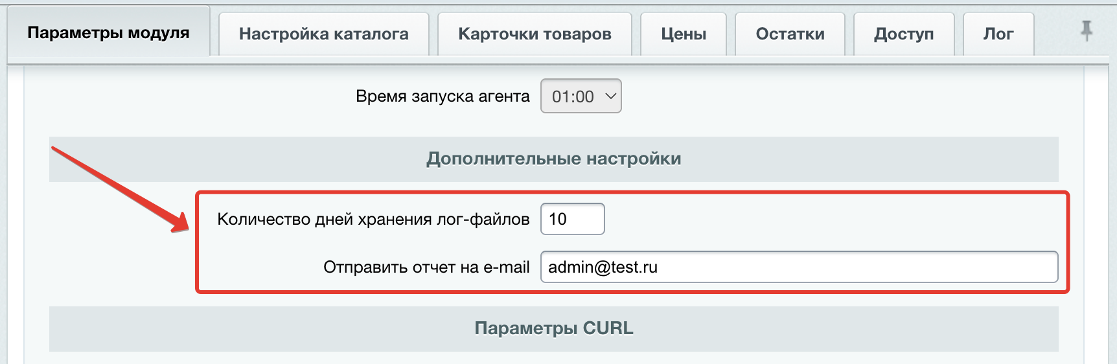Viewport: 1117px width, 364px height.
Task: Click the Отправить отчет на e-mail label
Action: pyautogui.click(x=426, y=267)
